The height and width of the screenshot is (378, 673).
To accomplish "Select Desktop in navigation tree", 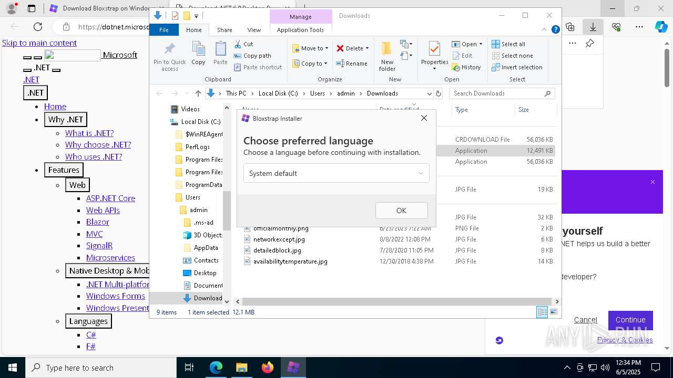I will point(205,273).
